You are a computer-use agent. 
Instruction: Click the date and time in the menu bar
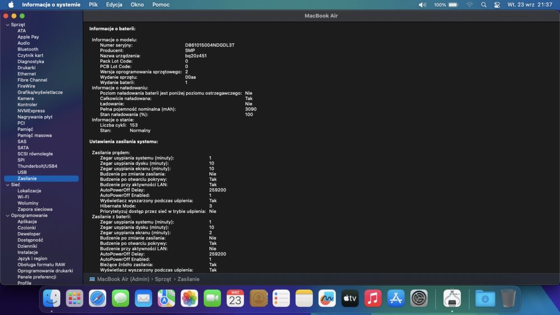click(x=530, y=4)
